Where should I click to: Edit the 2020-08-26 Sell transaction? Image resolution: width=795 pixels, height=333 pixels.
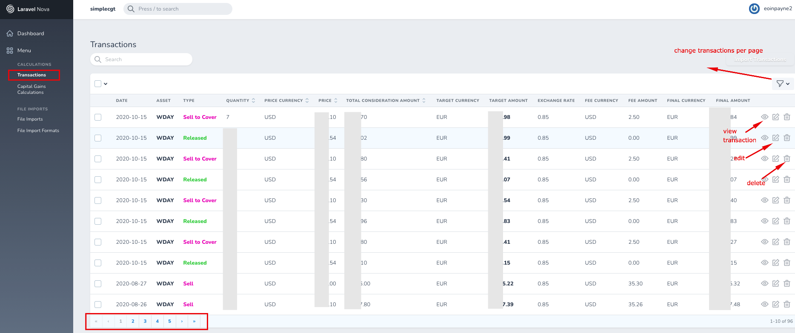pyautogui.click(x=776, y=305)
